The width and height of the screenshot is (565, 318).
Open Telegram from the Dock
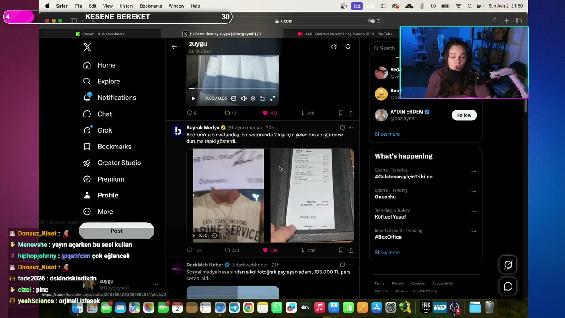pos(234,307)
